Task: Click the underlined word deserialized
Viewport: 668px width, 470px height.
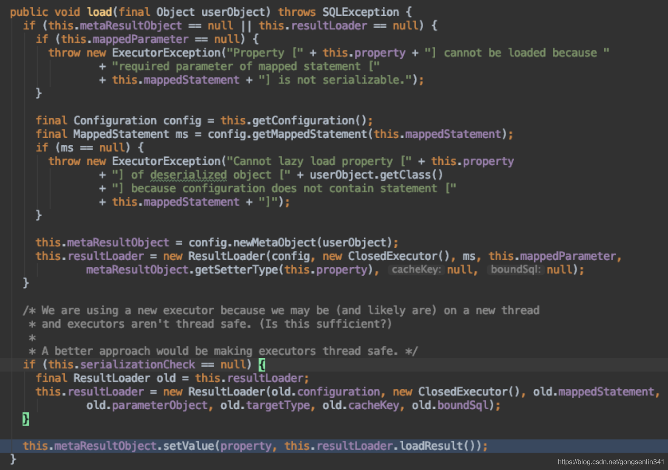Action: [188, 175]
